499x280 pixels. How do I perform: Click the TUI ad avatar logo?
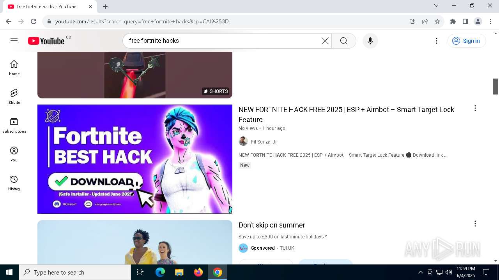pos(243,248)
